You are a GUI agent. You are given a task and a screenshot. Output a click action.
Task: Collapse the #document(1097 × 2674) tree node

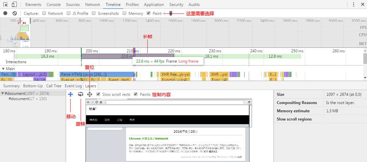pos(3,94)
